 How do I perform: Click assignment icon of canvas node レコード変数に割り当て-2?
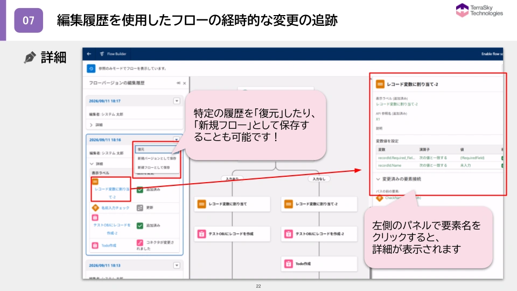pyautogui.click(x=289, y=204)
